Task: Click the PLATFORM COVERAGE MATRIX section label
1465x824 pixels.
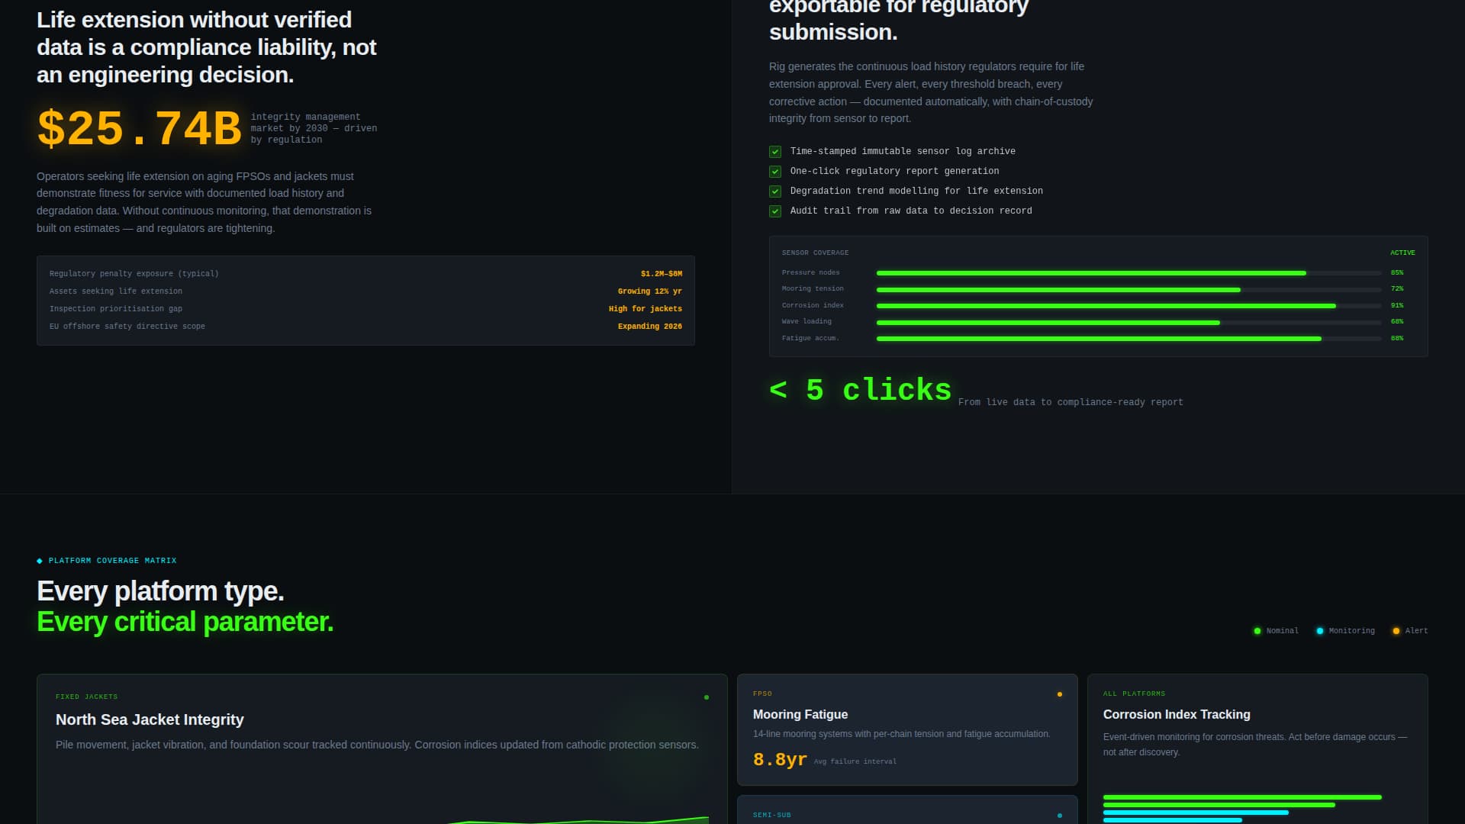Action: [x=113, y=561]
